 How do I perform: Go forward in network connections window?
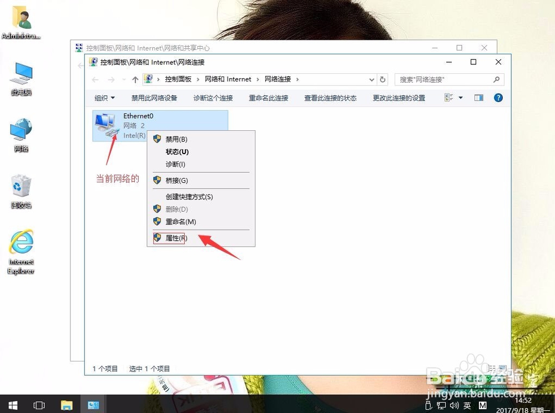click(111, 80)
